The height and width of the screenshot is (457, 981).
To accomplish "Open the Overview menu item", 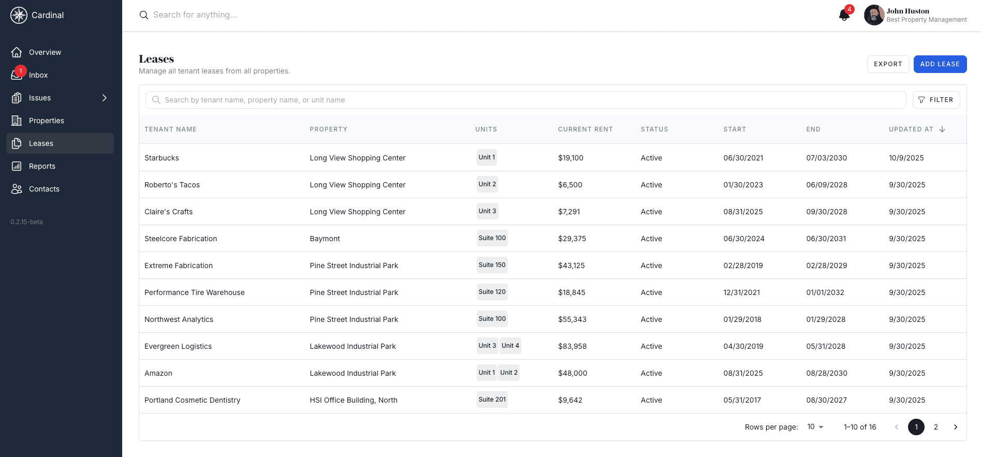I will click(x=60, y=52).
